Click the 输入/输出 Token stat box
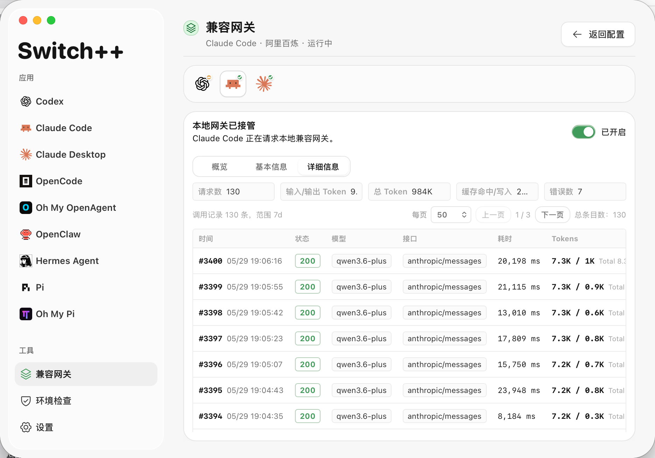Image resolution: width=655 pixels, height=458 pixels. click(x=321, y=192)
